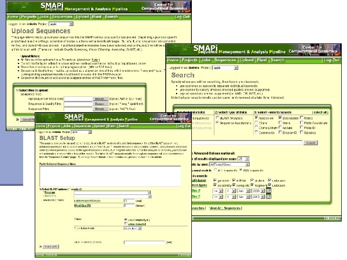347x260 pixels.
Task: Check the Plate Coordinate checkbox
Action: 302,122
